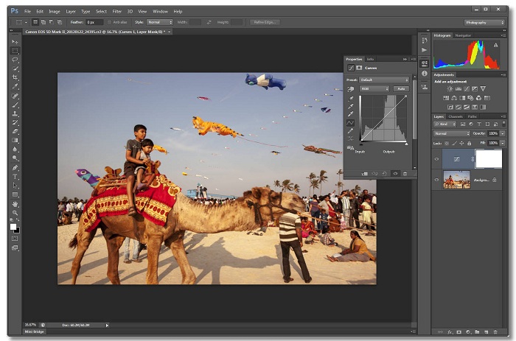The width and height of the screenshot is (516, 341).
Task: Select the Blur tool
Action: (x=15, y=150)
